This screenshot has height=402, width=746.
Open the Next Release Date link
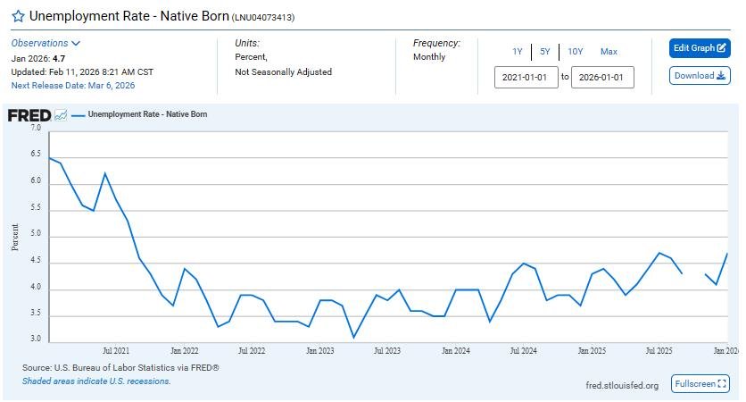pyautogui.click(x=72, y=86)
